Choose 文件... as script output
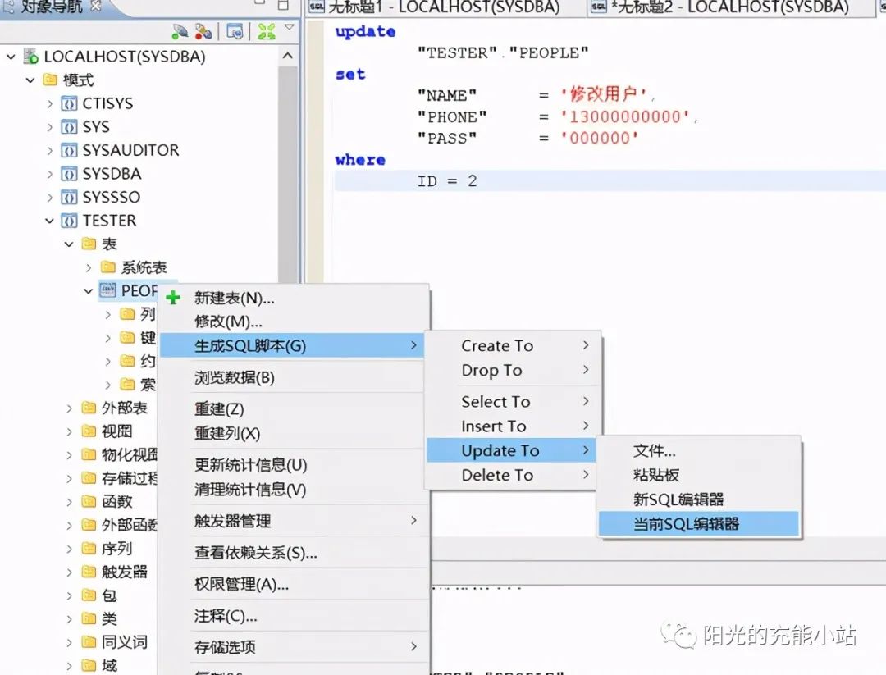The width and height of the screenshot is (886, 675). tap(699, 450)
